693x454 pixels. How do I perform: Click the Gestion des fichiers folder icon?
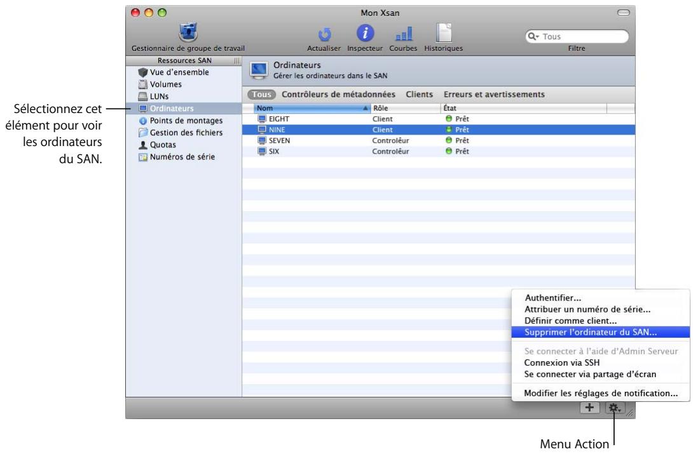tap(142, 132)
